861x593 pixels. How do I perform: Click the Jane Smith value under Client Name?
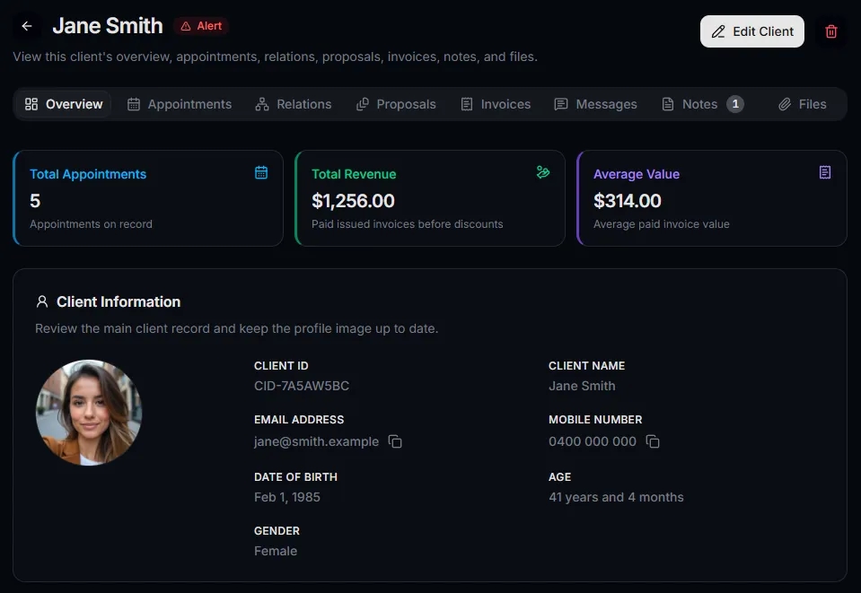582,386
